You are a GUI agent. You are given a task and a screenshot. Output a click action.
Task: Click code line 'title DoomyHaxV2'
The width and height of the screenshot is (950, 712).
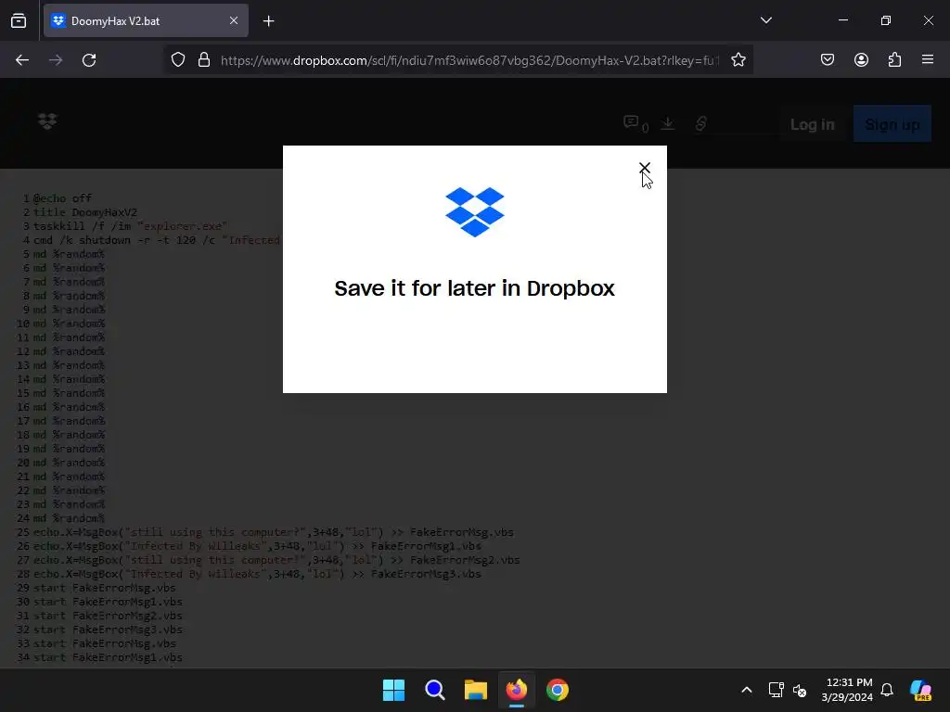(x=84, y=212)
